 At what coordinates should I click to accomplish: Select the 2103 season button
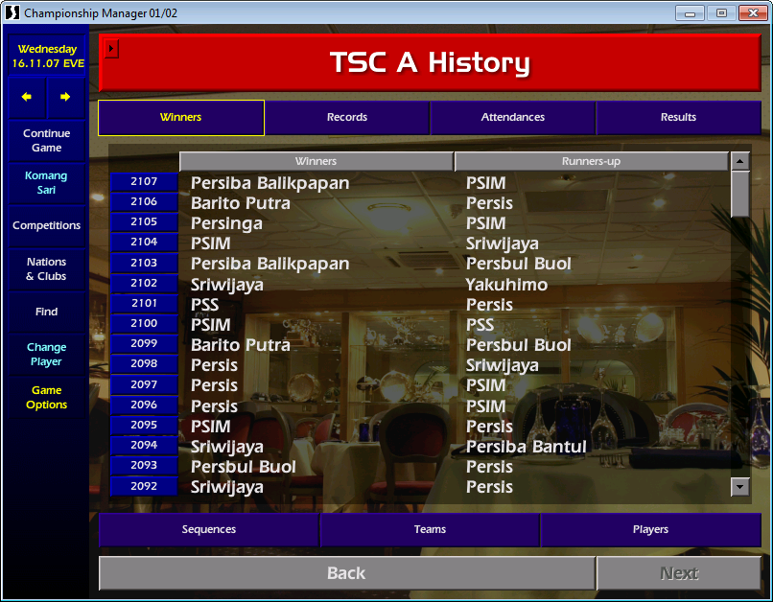pos(144,263)
